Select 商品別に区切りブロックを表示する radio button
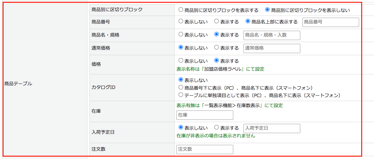The image size is (374, 159). point(181,10)
